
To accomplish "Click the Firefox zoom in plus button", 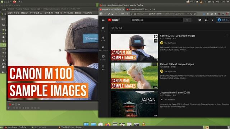I will 127,14.
